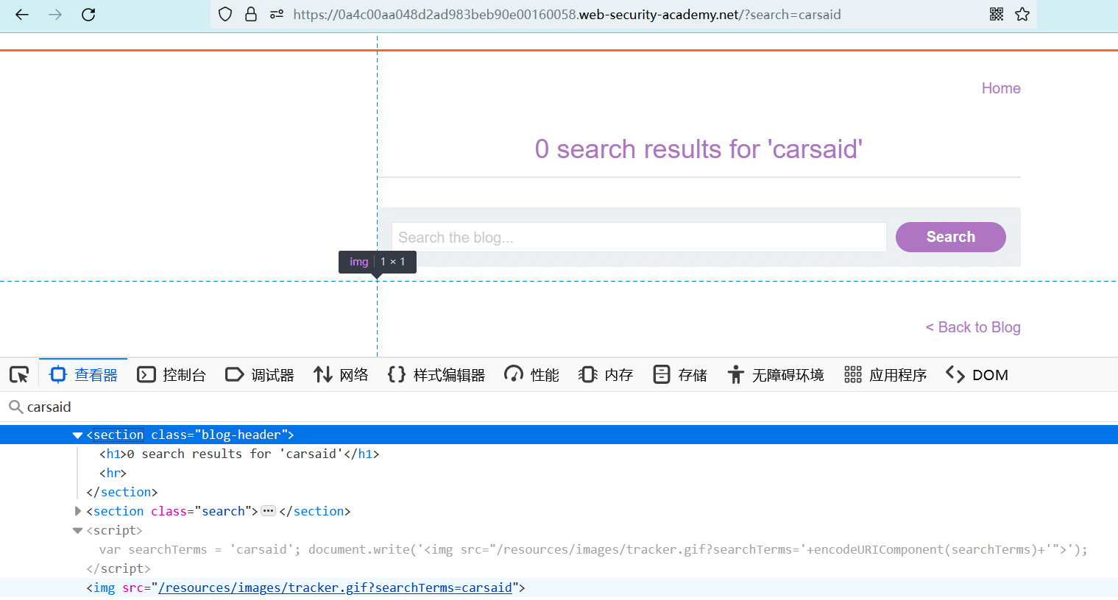Click the ellipsis badge in search section
Screen dimensions: 1118x600
pos(268,511)
